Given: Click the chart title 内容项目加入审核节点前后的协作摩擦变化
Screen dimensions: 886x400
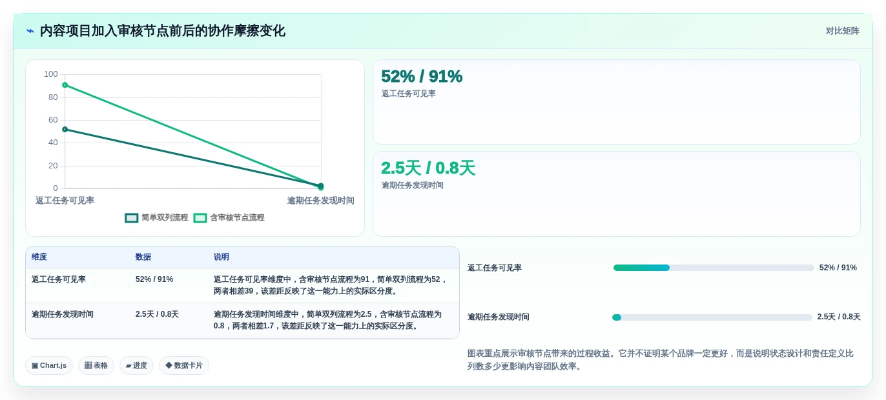Looking at the screenshot, I should pos(163,31).
